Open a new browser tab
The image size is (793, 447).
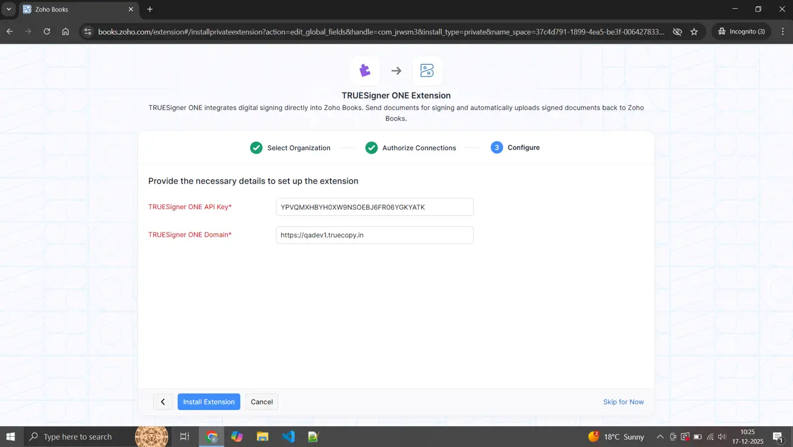pos(150,9)
